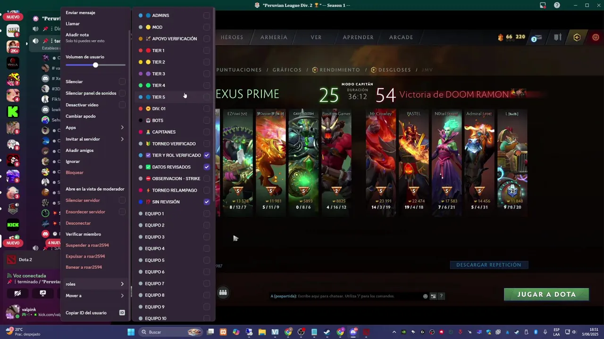Click the Windows Buscar search box

(x=172, y=332)
